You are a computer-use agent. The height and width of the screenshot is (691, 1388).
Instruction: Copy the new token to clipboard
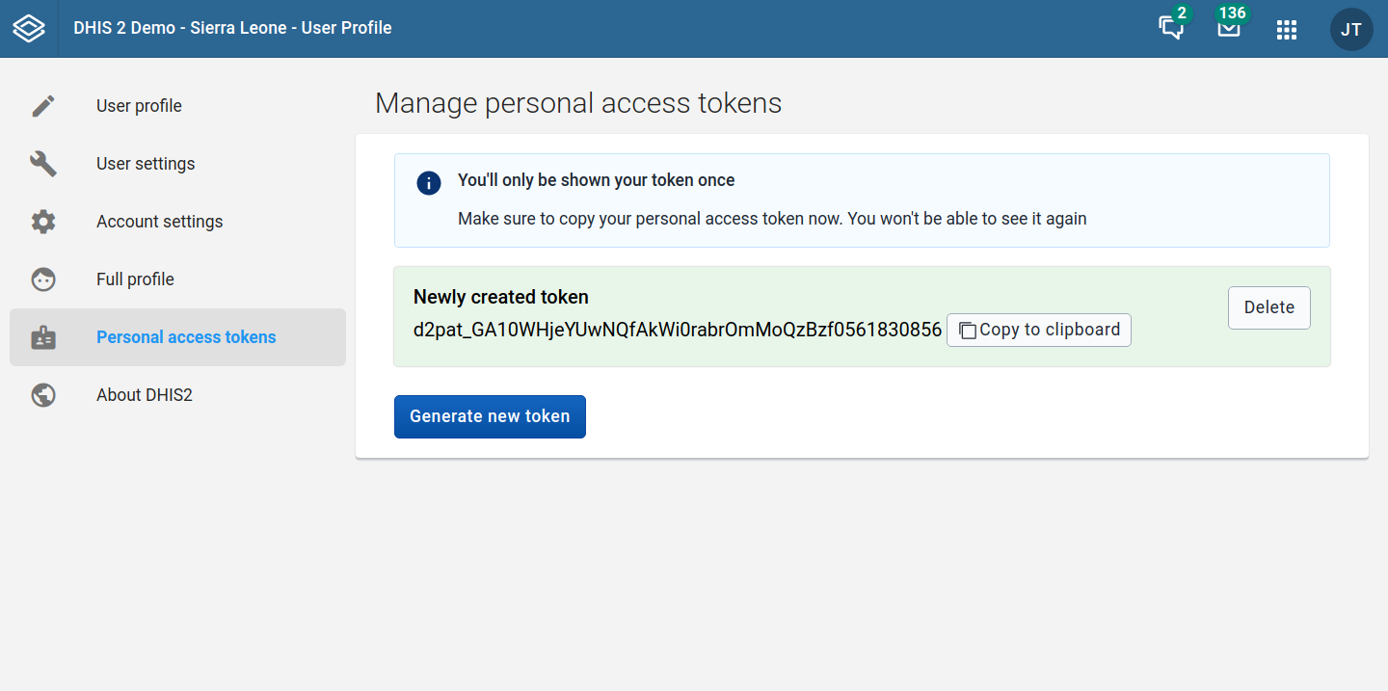click(1039, 330)
